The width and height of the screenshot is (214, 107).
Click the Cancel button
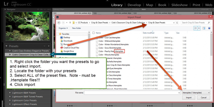[x=203, y=98]
